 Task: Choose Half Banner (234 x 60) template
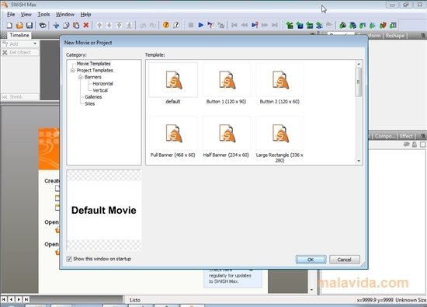pos(226,137)
